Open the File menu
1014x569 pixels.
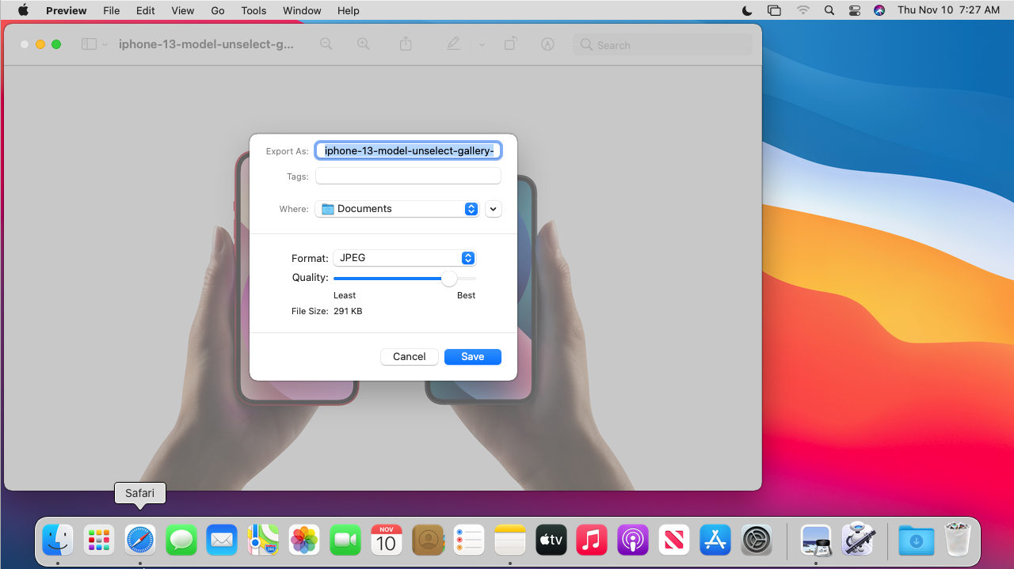(x=112, y=10)
